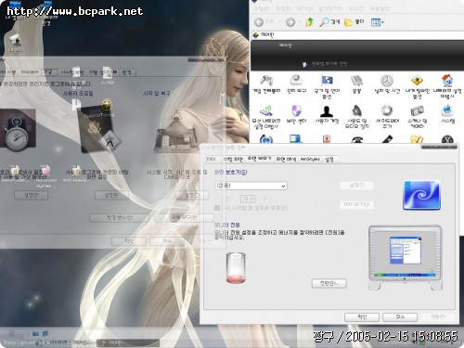Switch to the 바탕 화면 desktop tab
The height and width of the screenshot is (348, 464).
[233, 159]
